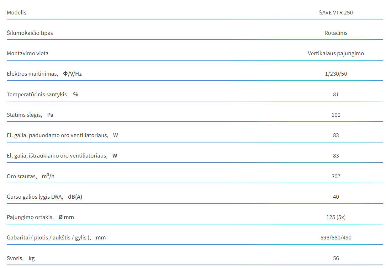Image resolution: width=386 pixels, height=268 pixels.
Task: Click the 'Elektros maitinimas' label
Action: pyautogui.click(x=32, y=74)
